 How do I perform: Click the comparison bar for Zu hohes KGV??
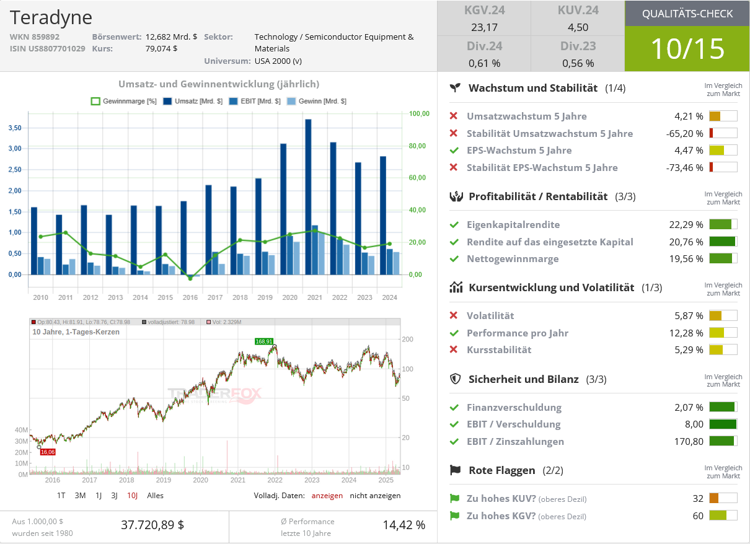click(x=723, y=515)
